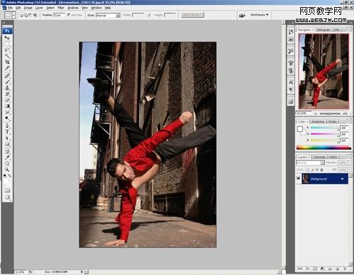Open the Filter menu

tap(61, 8)
